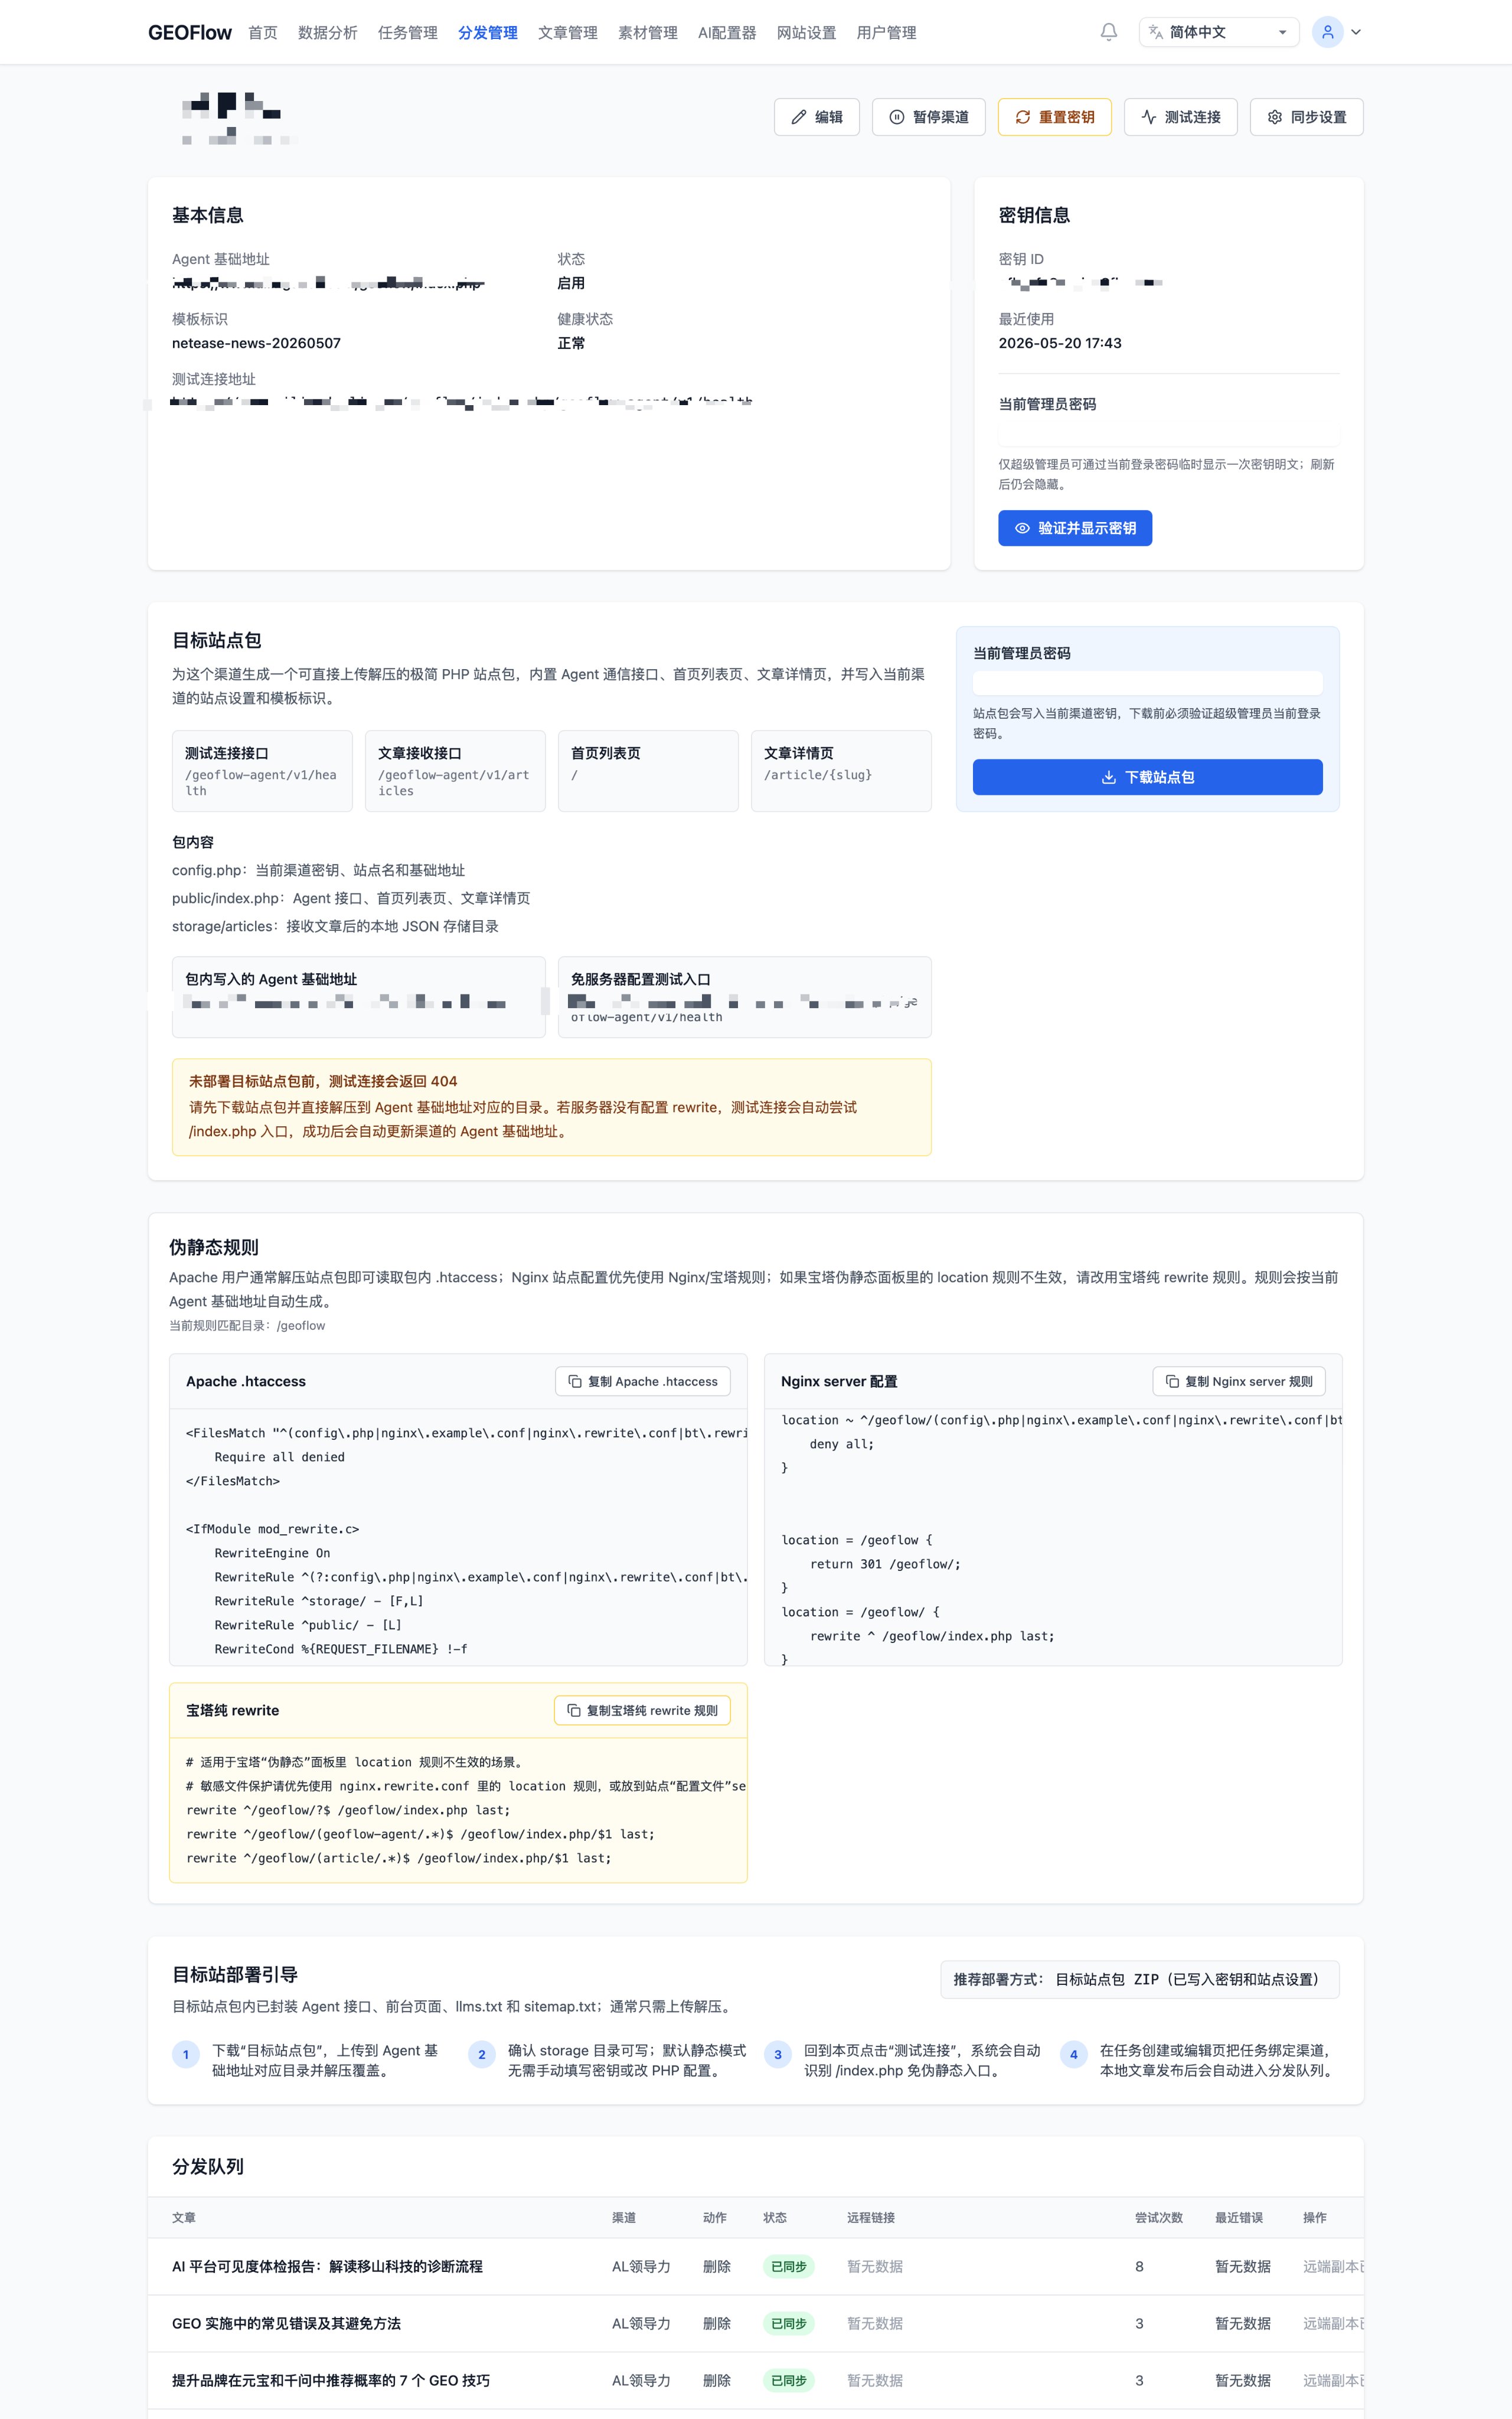The image size is (1512, 2419).
Task: Open AI配置器 from the navigation bar
Action: click(x=727, y=33)
